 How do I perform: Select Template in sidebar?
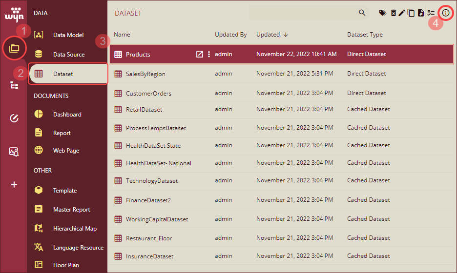[67, 191]
